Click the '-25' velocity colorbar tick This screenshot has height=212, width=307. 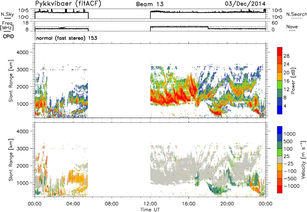coord(288,163)
